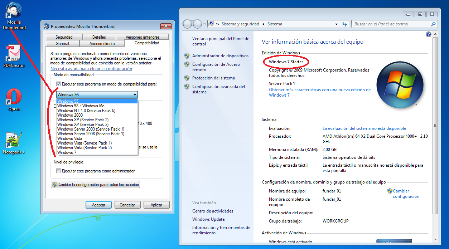
Task: Click the Sistema breadcrumb segment in address bar
Action: tap(275, 24)
